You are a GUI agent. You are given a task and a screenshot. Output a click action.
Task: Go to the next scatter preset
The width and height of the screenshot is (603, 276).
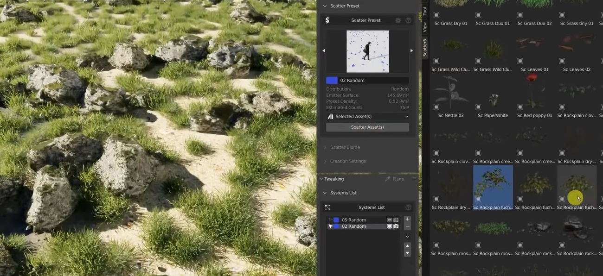pos(411,51)
